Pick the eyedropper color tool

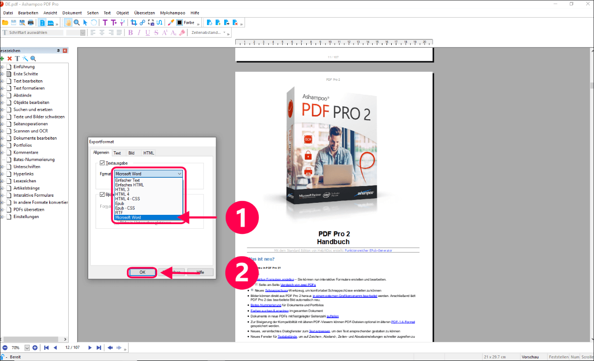[x=171, y=22]
